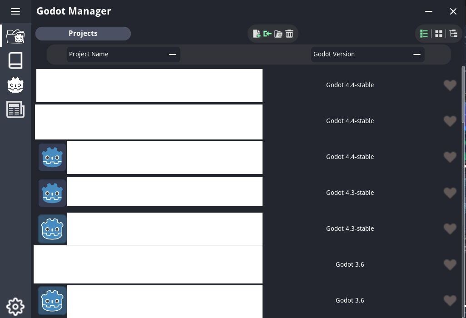This screenshot has height=318, width=466.
Task: Open the News sidebar icon
Action: [15, 109]
